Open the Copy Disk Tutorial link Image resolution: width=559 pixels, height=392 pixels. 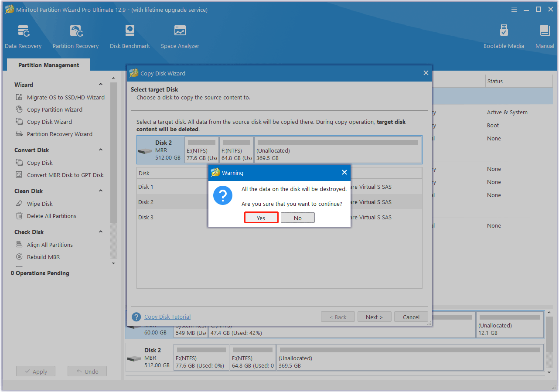tap(167, 317)
